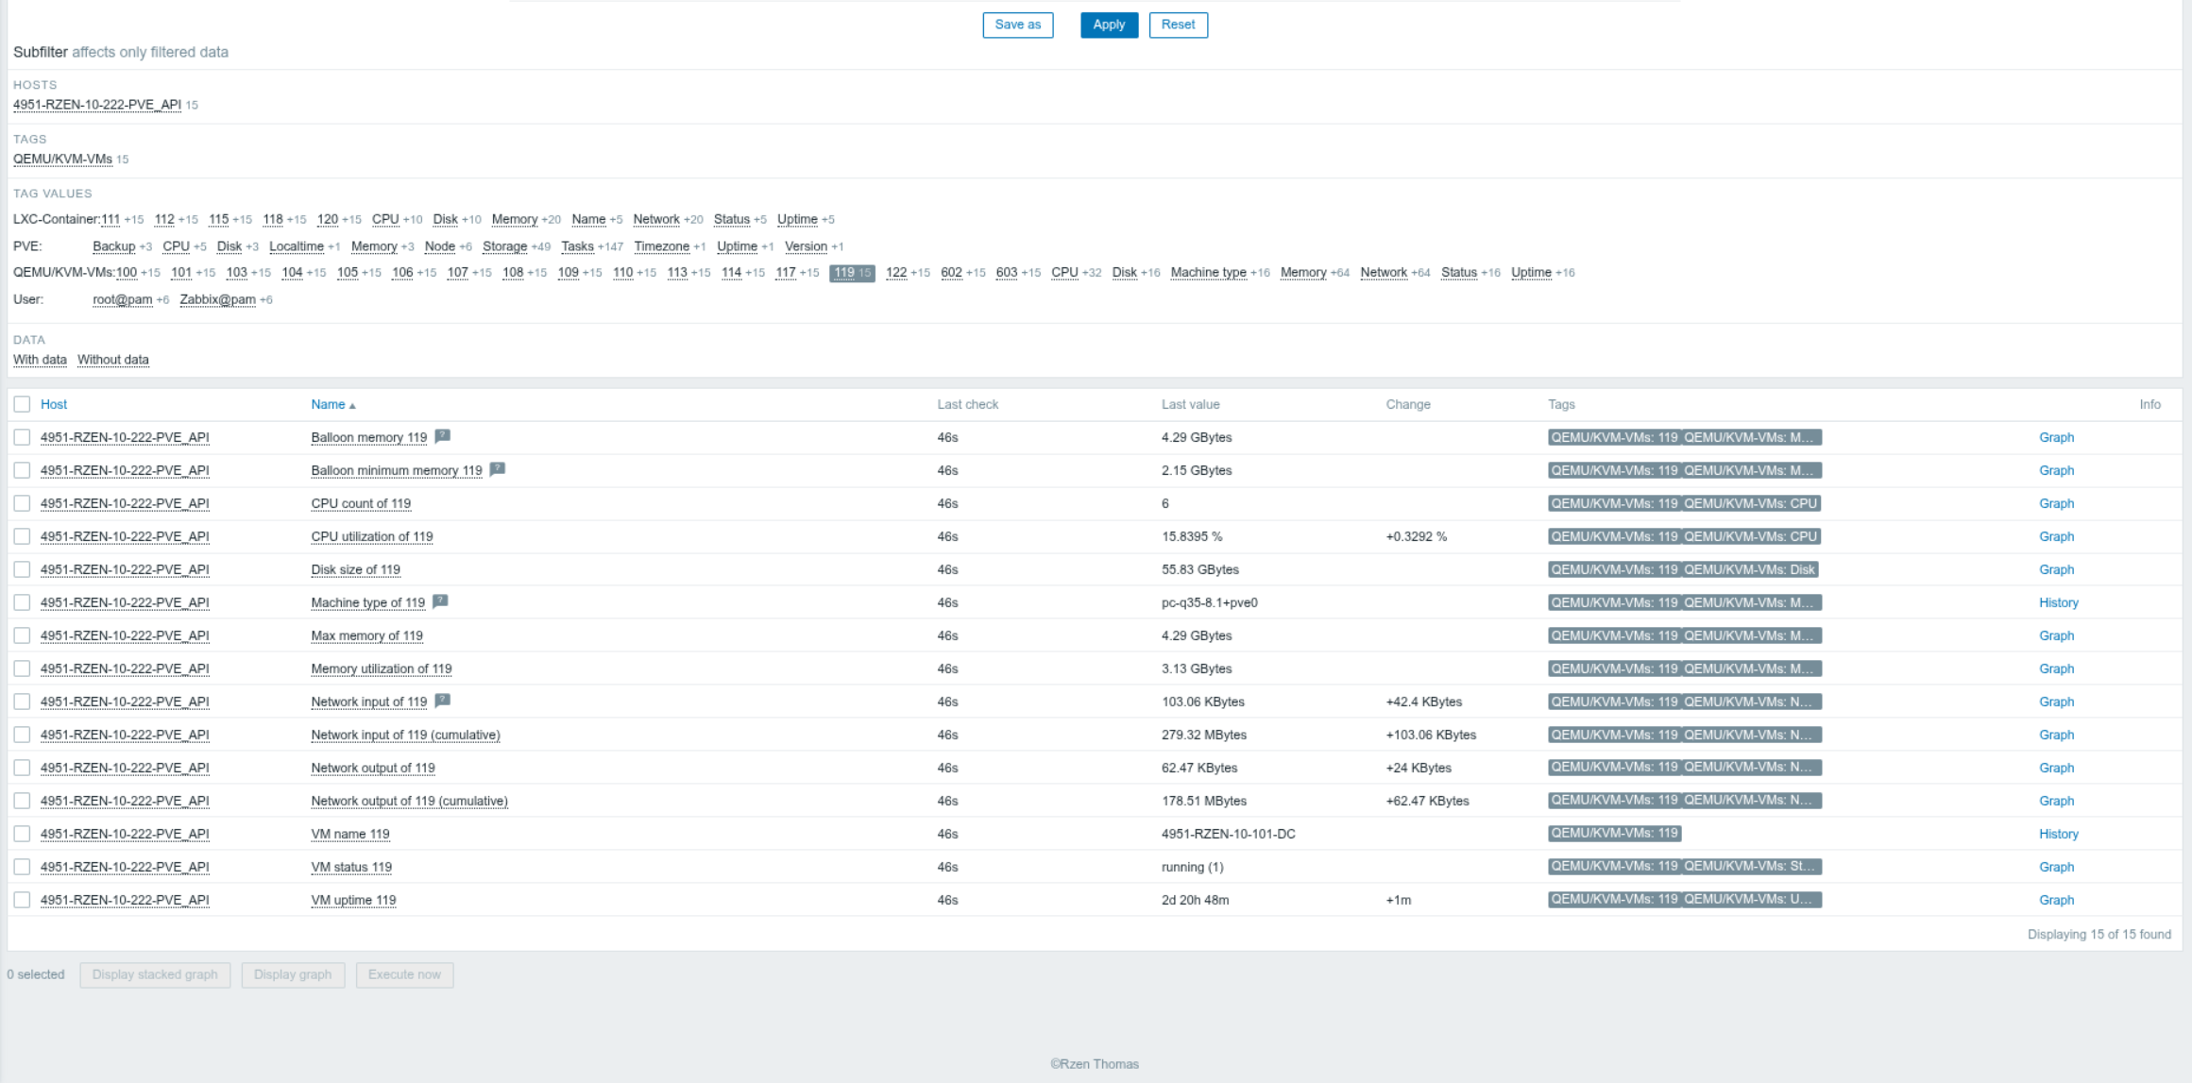2192x1083 pixels.
Task: Filter items Without data
Action: 113,360
